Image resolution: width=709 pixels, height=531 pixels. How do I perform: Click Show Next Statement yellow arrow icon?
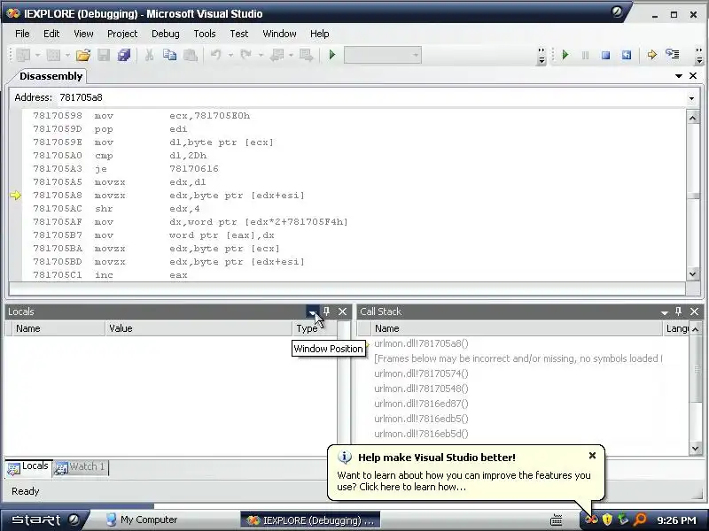point(651,55)
